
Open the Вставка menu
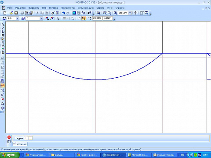click(x=53, y=8)
